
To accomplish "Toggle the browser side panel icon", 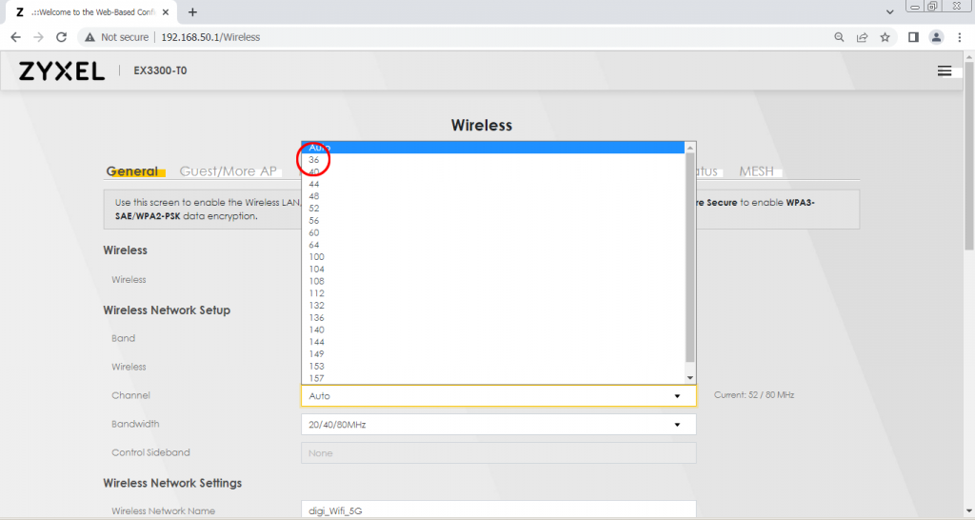I will tap(912, 37).
